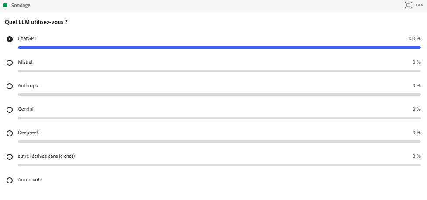Click the Mistral answer label
The image size is (427, 200).
(25, 62)
